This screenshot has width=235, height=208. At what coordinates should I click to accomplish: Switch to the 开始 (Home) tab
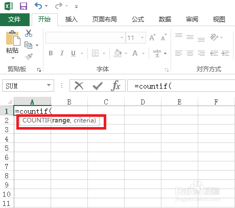(x=44, y=19)
